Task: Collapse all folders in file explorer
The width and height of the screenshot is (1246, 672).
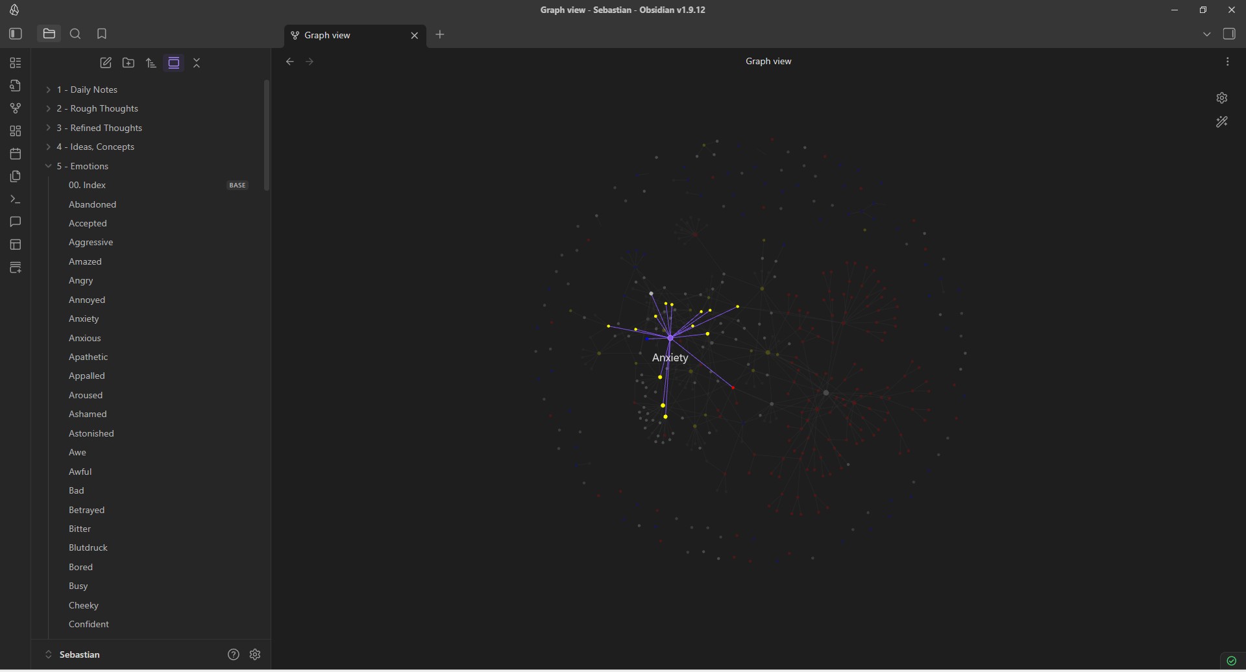Action: click(196, 62)
